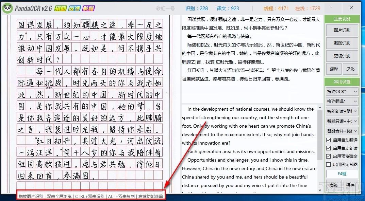This screenshot has height=201, width=365.
Task: Click the translation pane scrollbar thumb
Action: 320,135
